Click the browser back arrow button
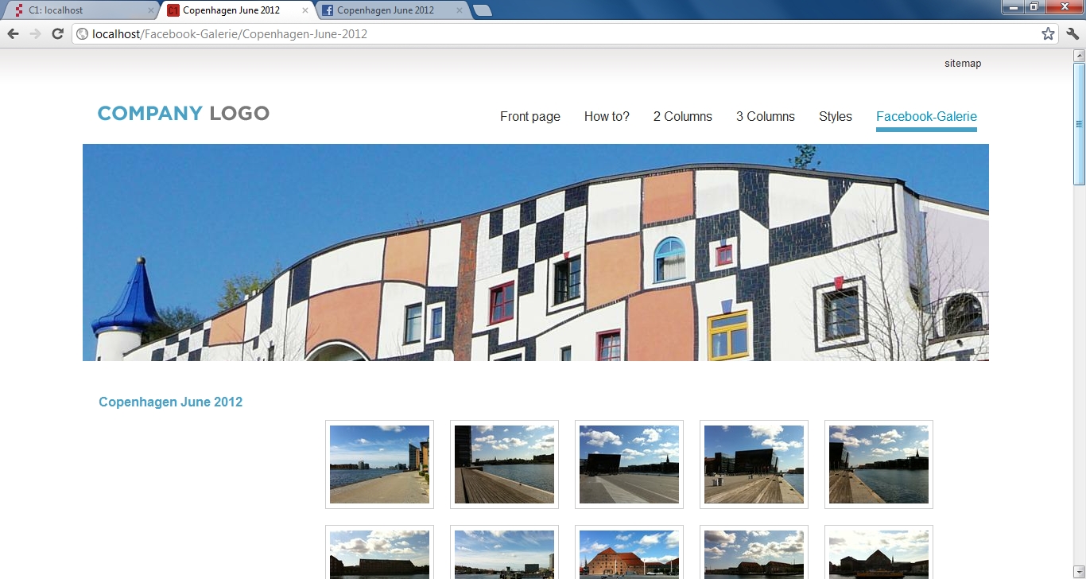This screenshot has height=579, width=1086. tap(13, 33)
